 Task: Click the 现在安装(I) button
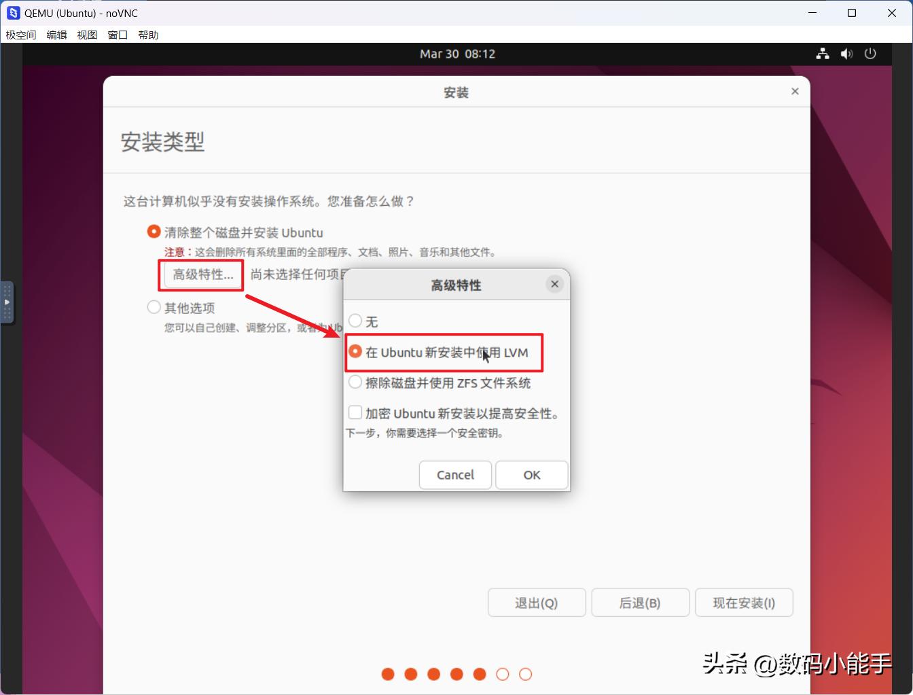[x=744, y=603]
